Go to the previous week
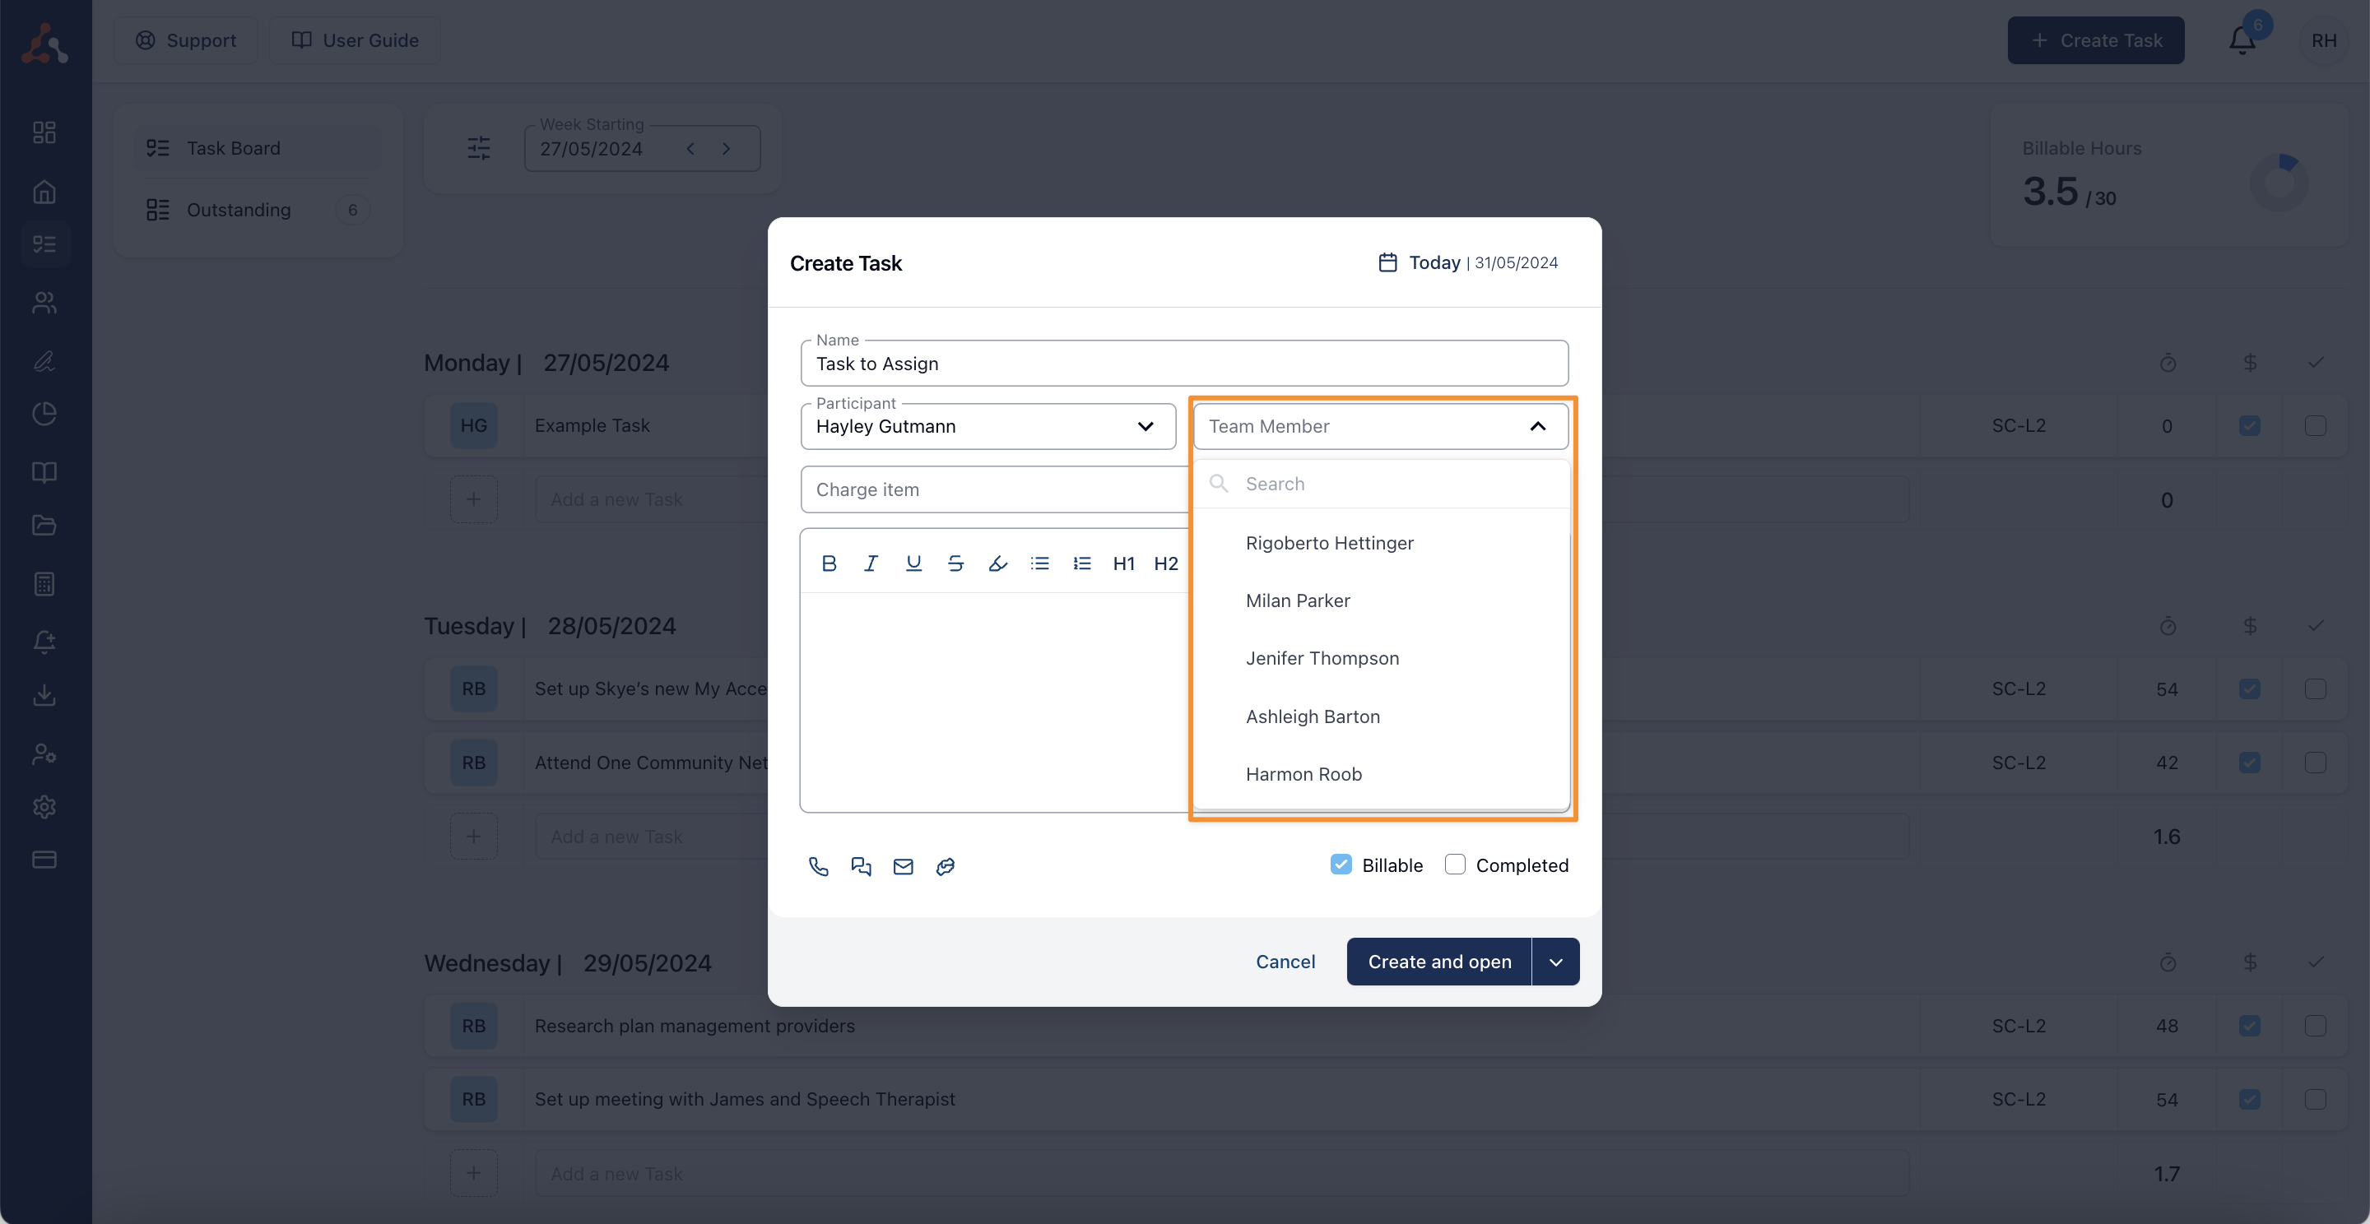Viewport: 2370px width, 1224px height. [x=690, y=148]
